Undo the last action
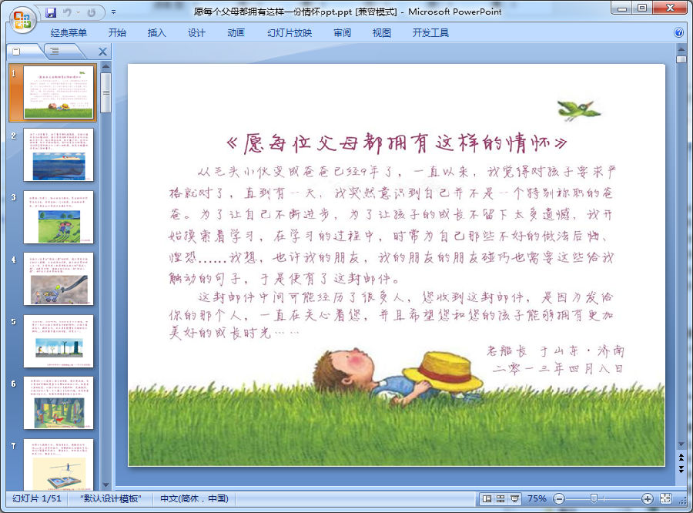This screenshot has width=693, height=513. tap(67, 13)
